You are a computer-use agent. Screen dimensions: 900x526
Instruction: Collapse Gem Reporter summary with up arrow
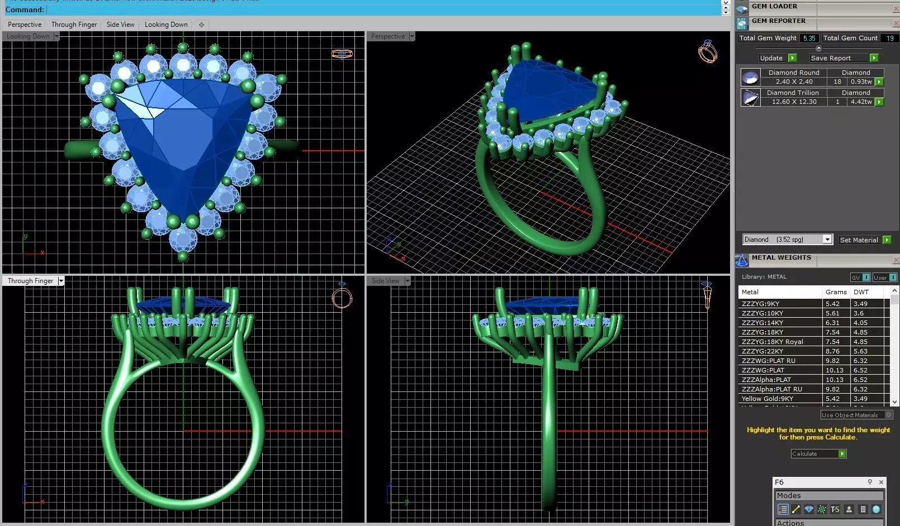(818, 49)
